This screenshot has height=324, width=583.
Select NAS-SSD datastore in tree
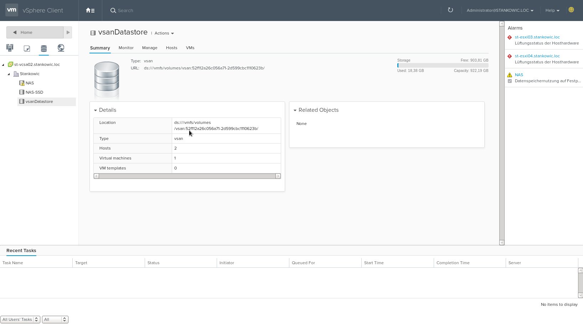(34, 92)
